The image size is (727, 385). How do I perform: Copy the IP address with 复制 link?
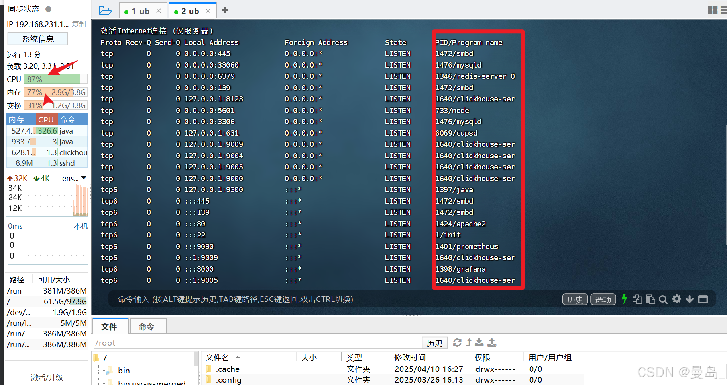pyautogui.click(x=79, y=25)
